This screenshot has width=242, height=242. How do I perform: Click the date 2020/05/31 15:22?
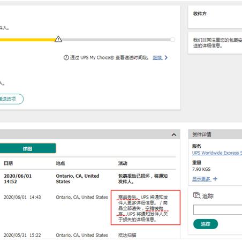click(22, 235)
